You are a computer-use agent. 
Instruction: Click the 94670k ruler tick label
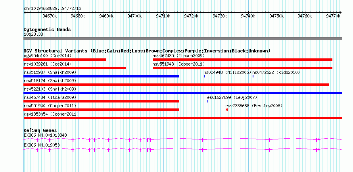[x=50, y=16]
